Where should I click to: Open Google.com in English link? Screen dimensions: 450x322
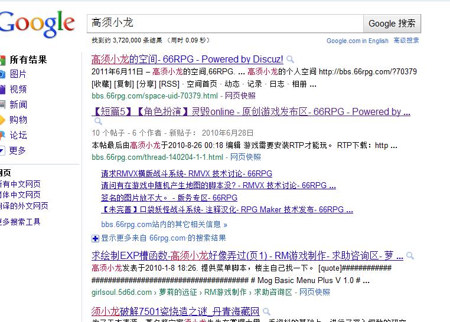357,41
